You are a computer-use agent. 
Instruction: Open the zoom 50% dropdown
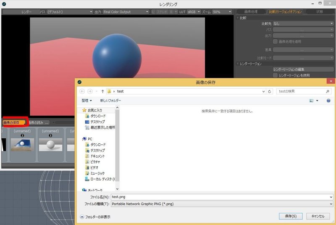click(x=222, y=12)
